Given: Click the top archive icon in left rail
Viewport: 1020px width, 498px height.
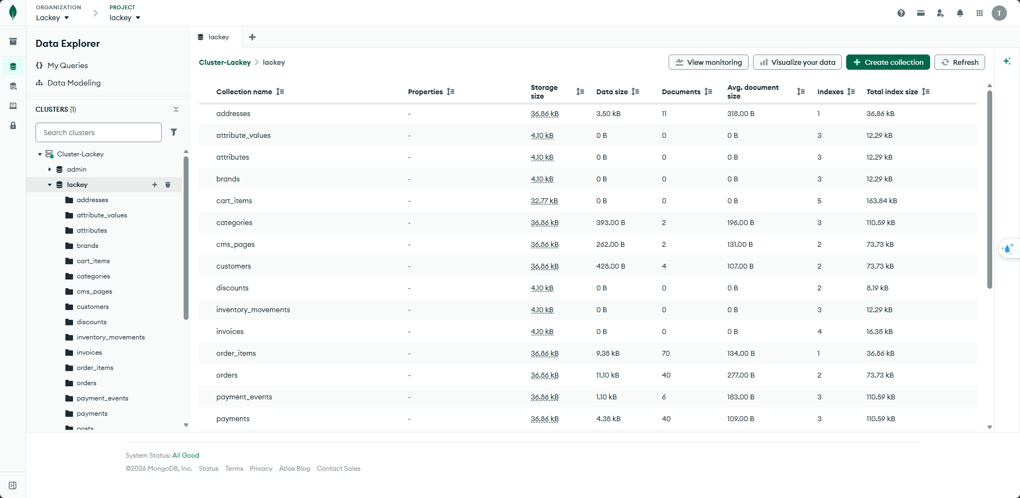Looking at the screenshot, I should (x=13, y=41).
